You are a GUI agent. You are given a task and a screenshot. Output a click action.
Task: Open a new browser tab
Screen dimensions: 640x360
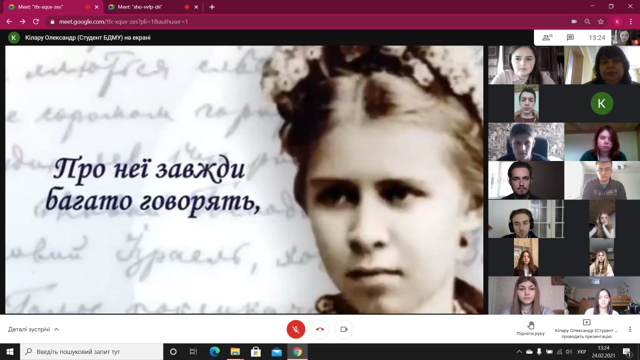click(x=212, y=7)
